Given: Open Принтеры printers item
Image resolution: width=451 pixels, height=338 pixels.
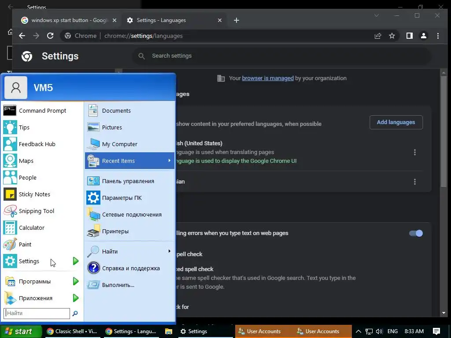Looking at the screenshot, I should (x=130, y=231).
